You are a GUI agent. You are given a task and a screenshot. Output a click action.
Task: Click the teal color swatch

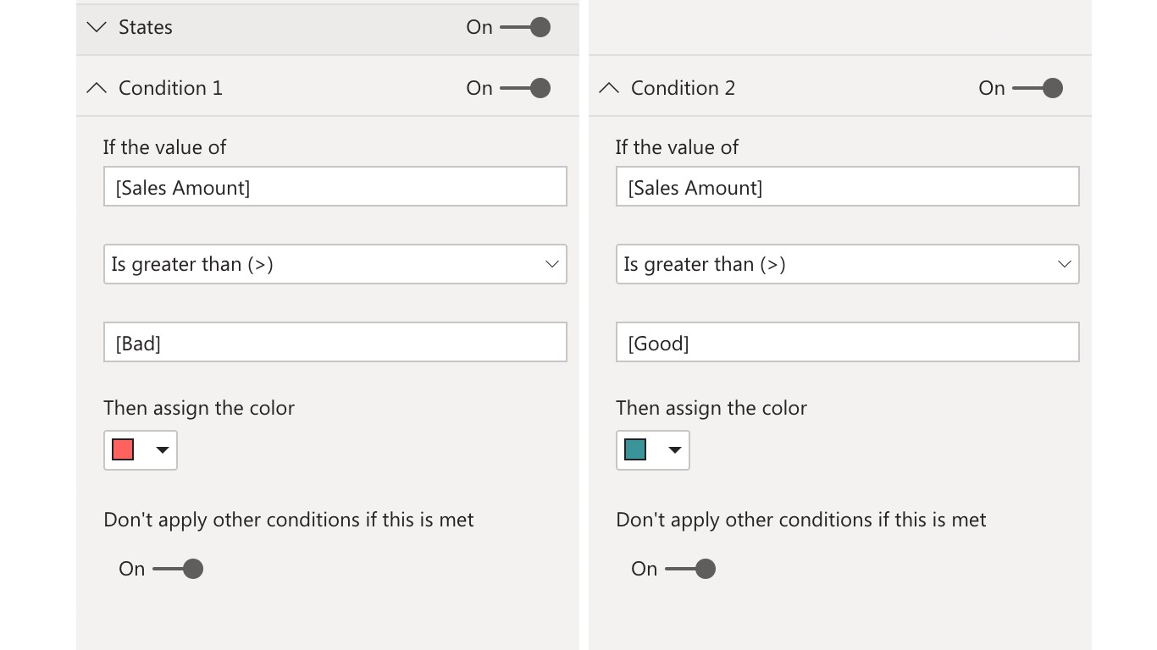635,449
